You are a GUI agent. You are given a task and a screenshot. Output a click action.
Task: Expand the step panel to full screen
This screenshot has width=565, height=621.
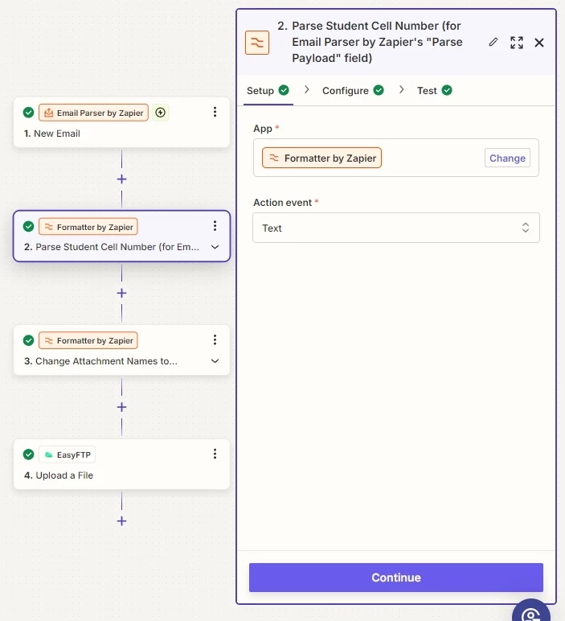click(517, 43)
